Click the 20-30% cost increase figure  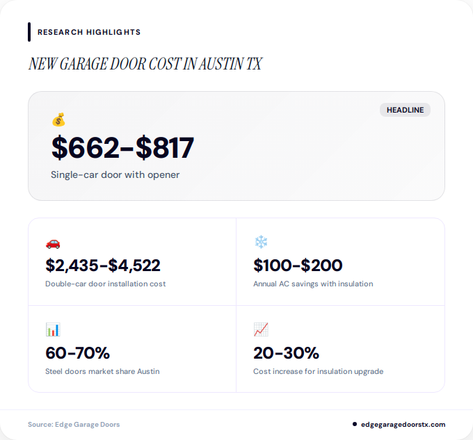286,352
